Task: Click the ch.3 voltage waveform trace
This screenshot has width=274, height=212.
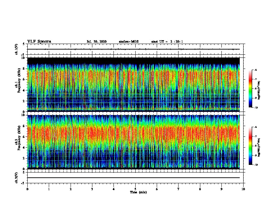Action: [134, 178]
